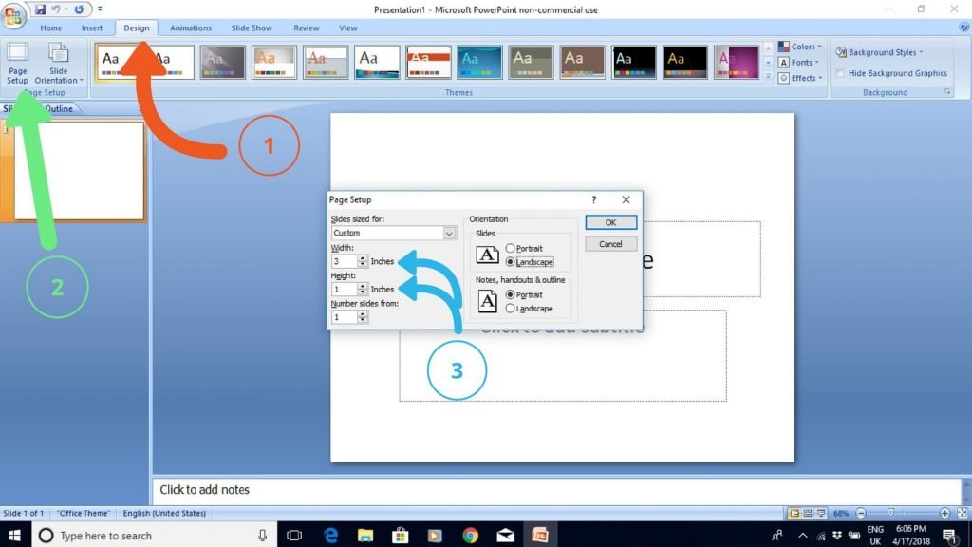Fit slide to current window icon
Image resolution: width=972 pixels, height=547 pixels.
click(963, 514)
